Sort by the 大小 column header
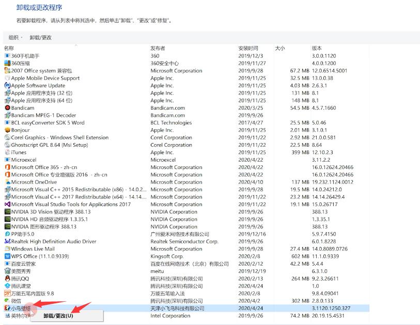The height and width of the screenshot is (325, 420). (x=280, y=48)
